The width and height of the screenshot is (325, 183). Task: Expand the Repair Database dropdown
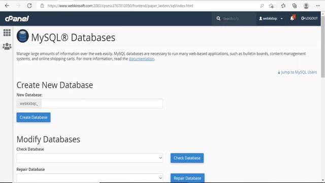click(89, 178)
